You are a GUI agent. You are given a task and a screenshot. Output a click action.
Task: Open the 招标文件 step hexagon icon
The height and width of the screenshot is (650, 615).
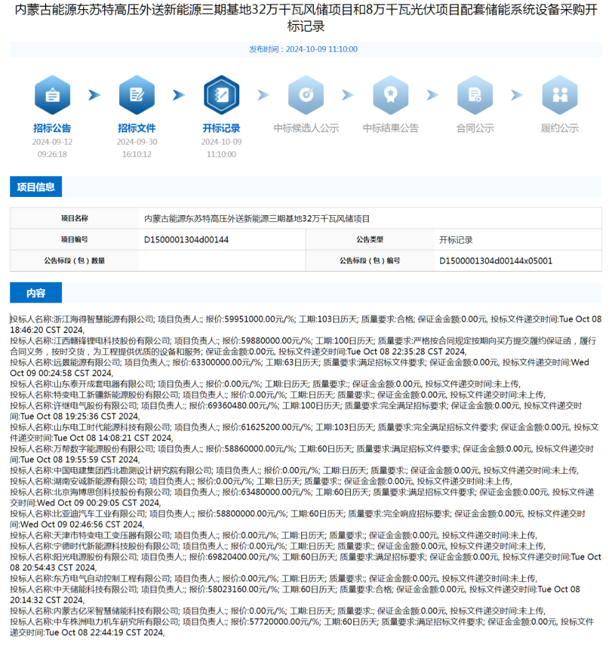137,95
